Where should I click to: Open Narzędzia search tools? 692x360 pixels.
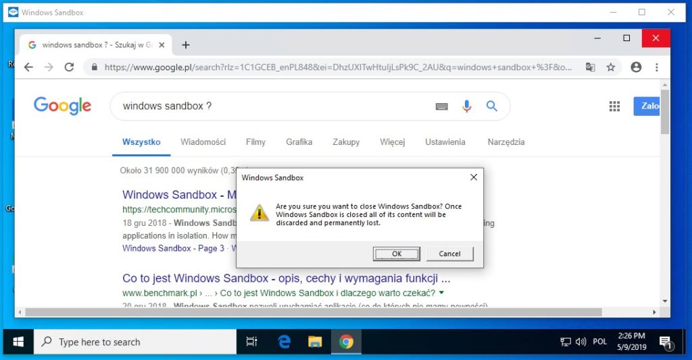505,142
